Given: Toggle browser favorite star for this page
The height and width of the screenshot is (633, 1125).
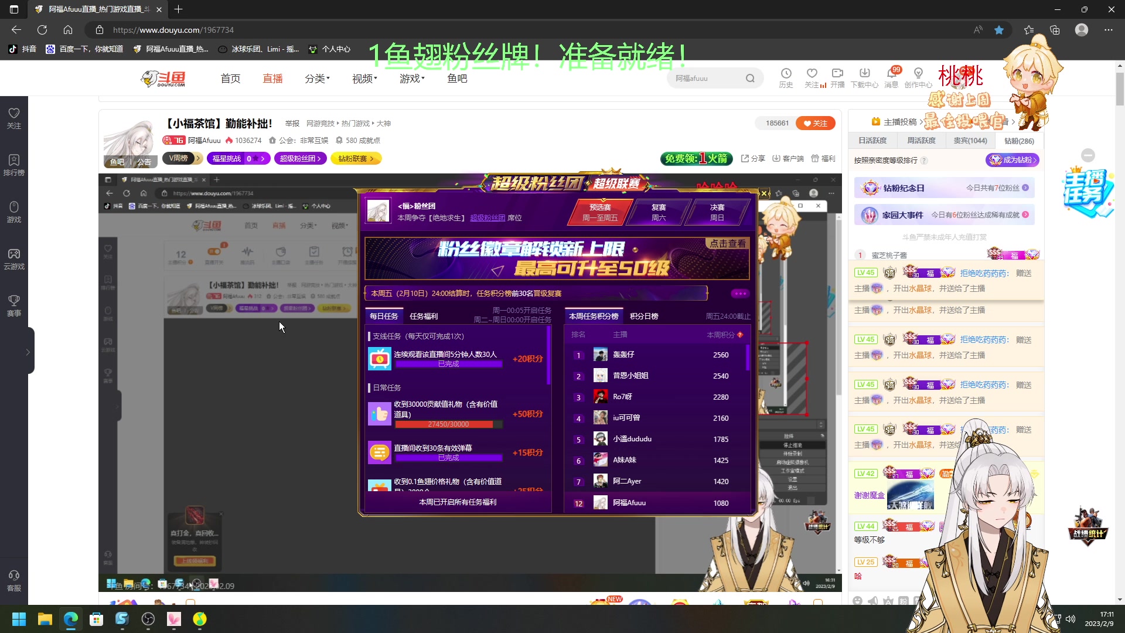Looking at the screenshot, I should (999, 30).
